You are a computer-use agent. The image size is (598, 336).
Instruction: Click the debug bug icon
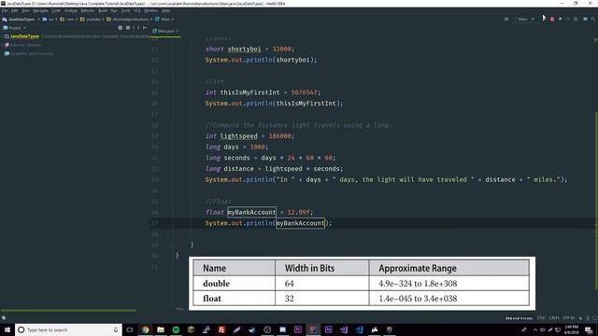point(552,19)
